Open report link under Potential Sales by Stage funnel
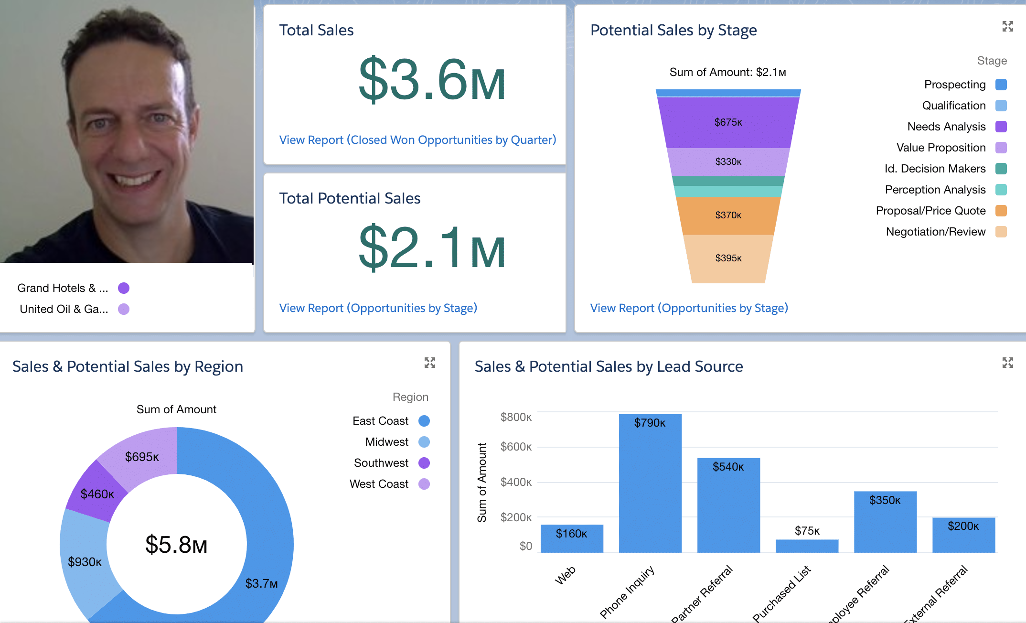This screenshot has height=623, width=1026. [689, 308]
